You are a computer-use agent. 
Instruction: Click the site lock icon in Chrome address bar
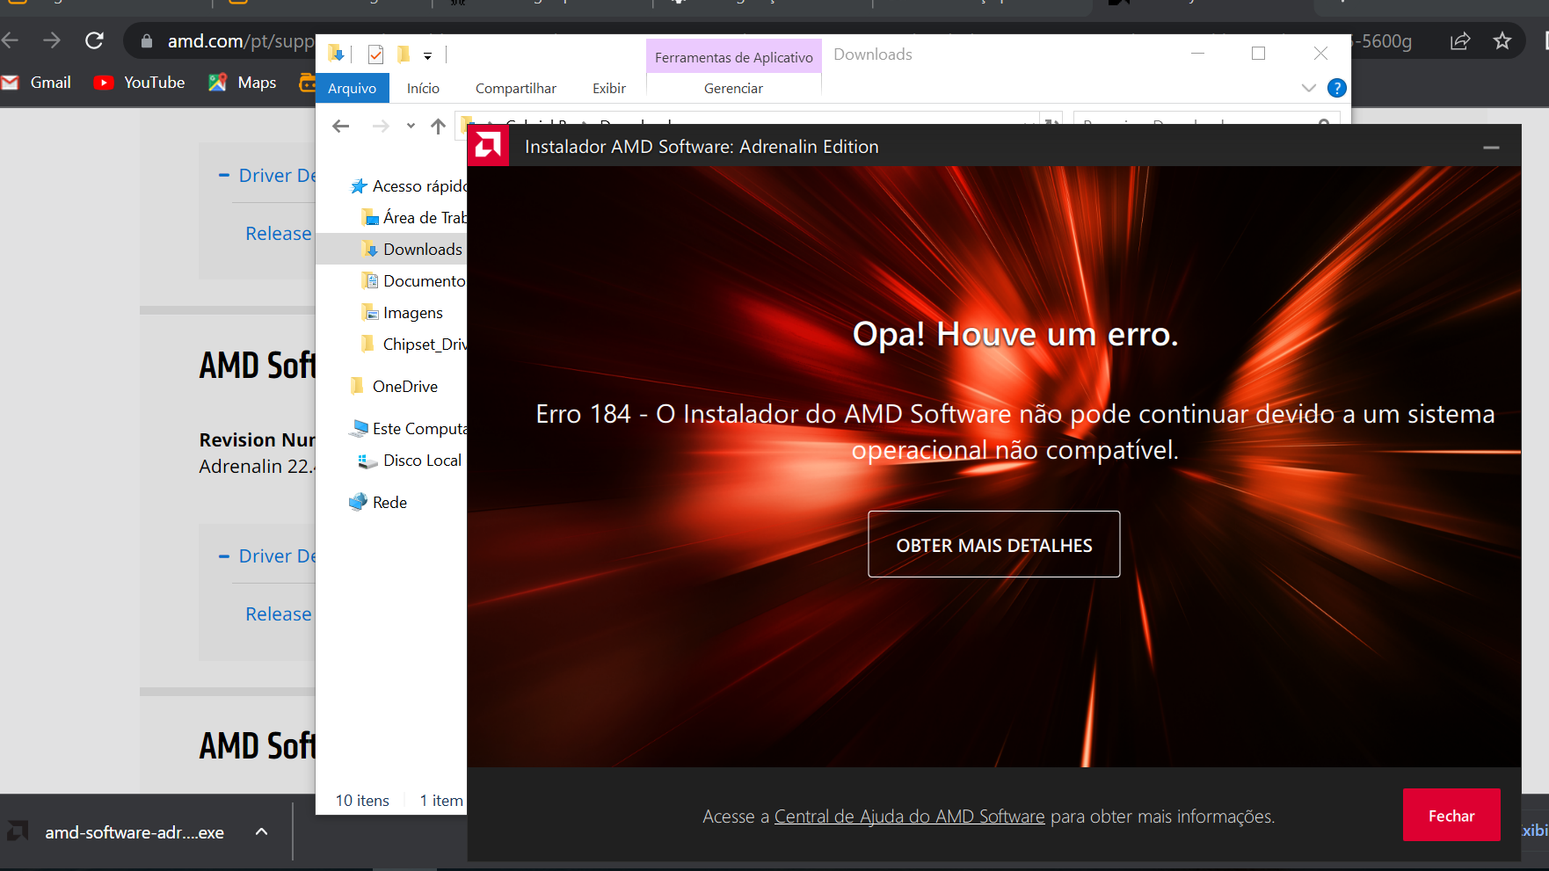(147, 41)
